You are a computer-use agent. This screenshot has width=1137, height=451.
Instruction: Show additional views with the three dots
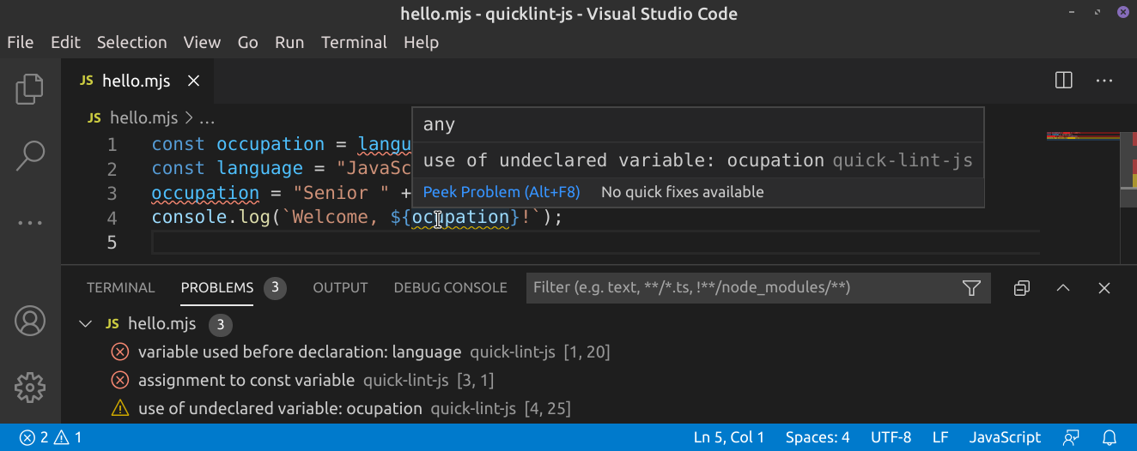(30, 223)
